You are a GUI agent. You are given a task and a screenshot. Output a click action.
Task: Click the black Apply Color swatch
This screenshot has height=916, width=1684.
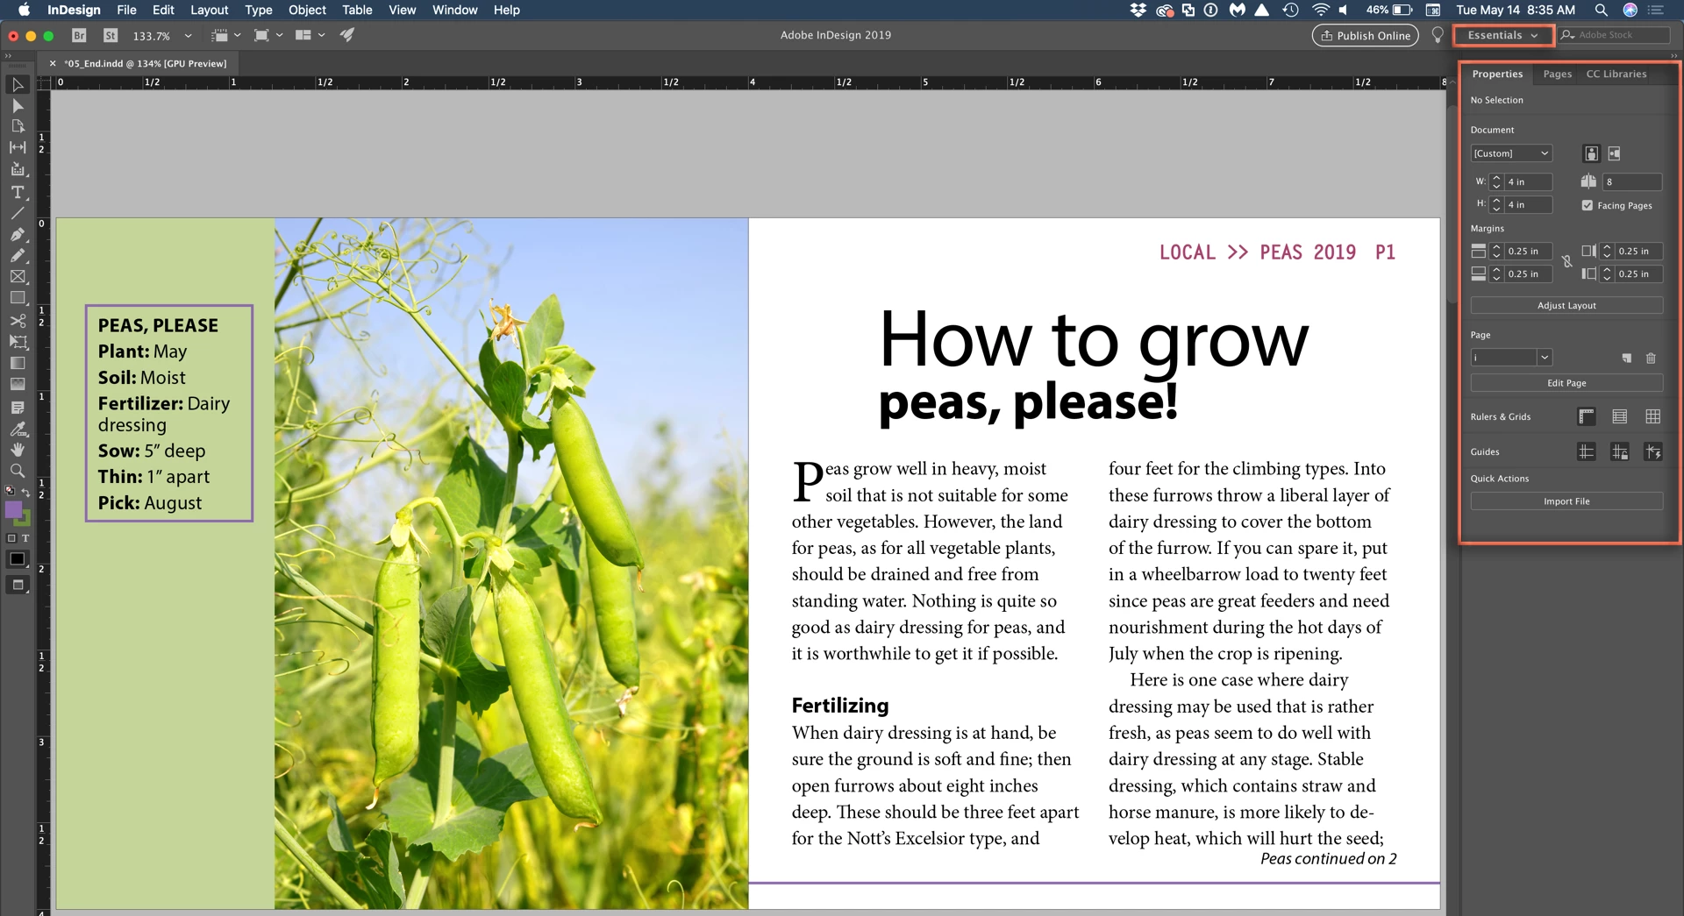[x=18, y=559]
